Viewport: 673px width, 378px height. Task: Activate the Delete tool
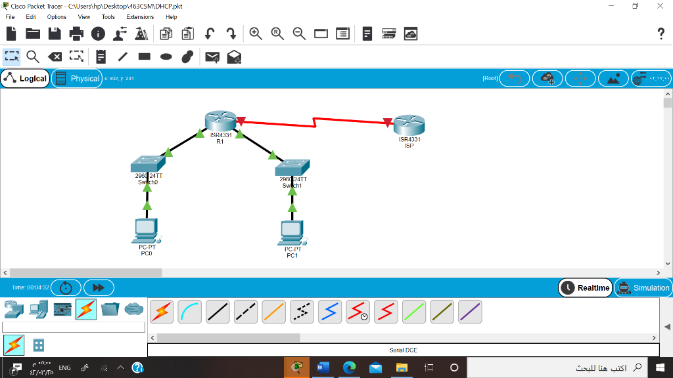[55, 56]
